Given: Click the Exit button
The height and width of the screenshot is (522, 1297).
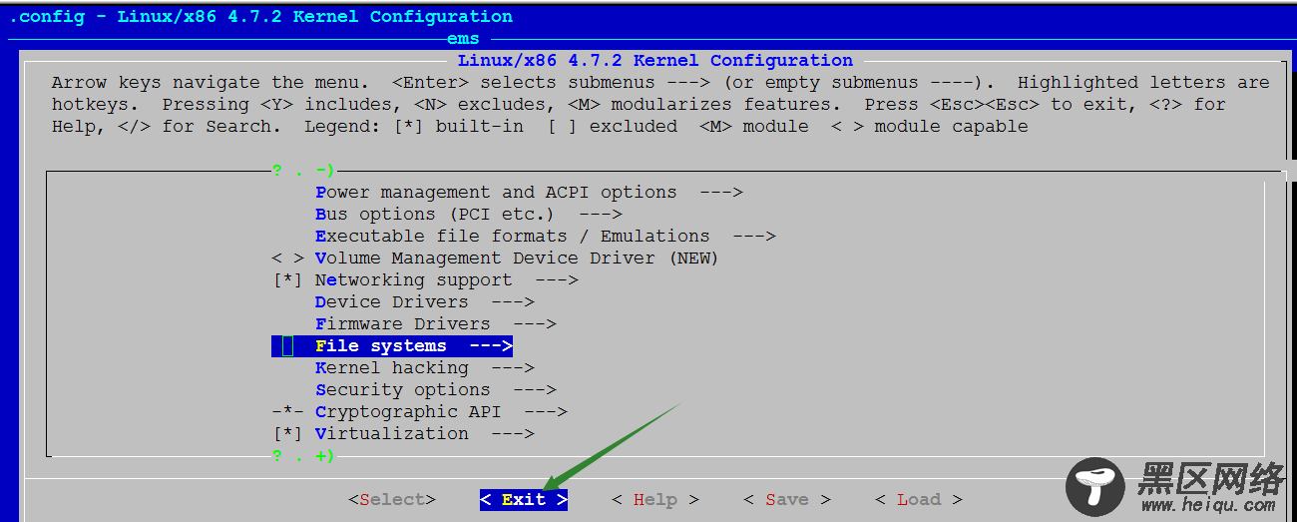Looking at the screenshot, I should 524,500.
